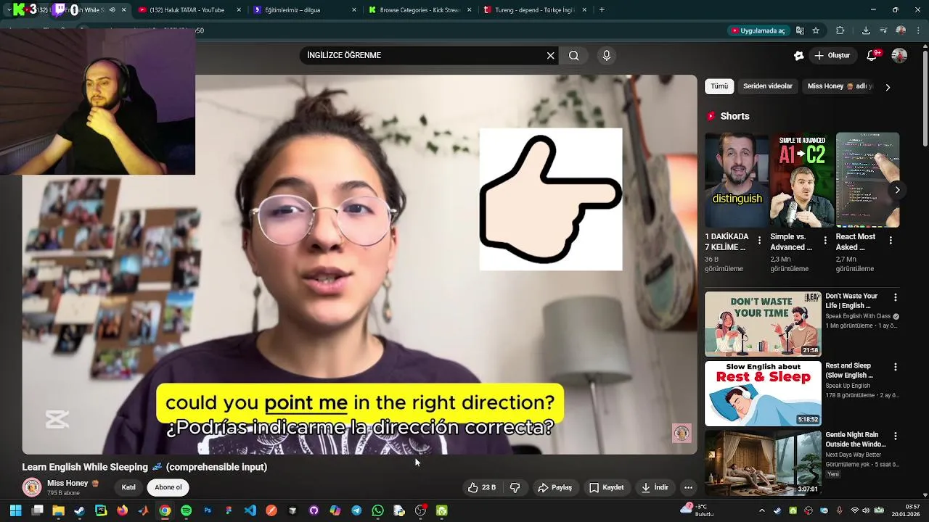Open options for the Rest and Sleep video

click(x=896, y=367)
